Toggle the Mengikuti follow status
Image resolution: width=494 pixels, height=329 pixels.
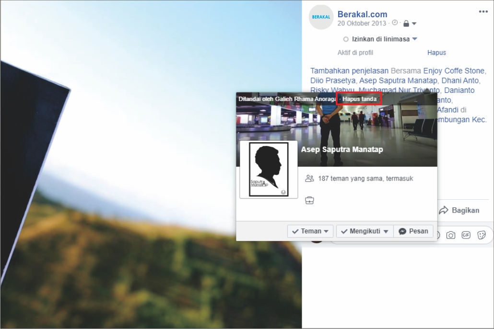[363, 231]
